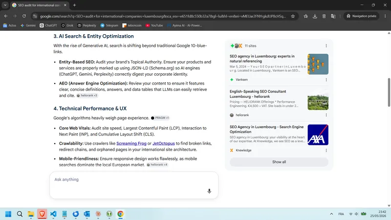Open Windows taskbar search
The width and height of the screenshot is (391, 220).
20,214
